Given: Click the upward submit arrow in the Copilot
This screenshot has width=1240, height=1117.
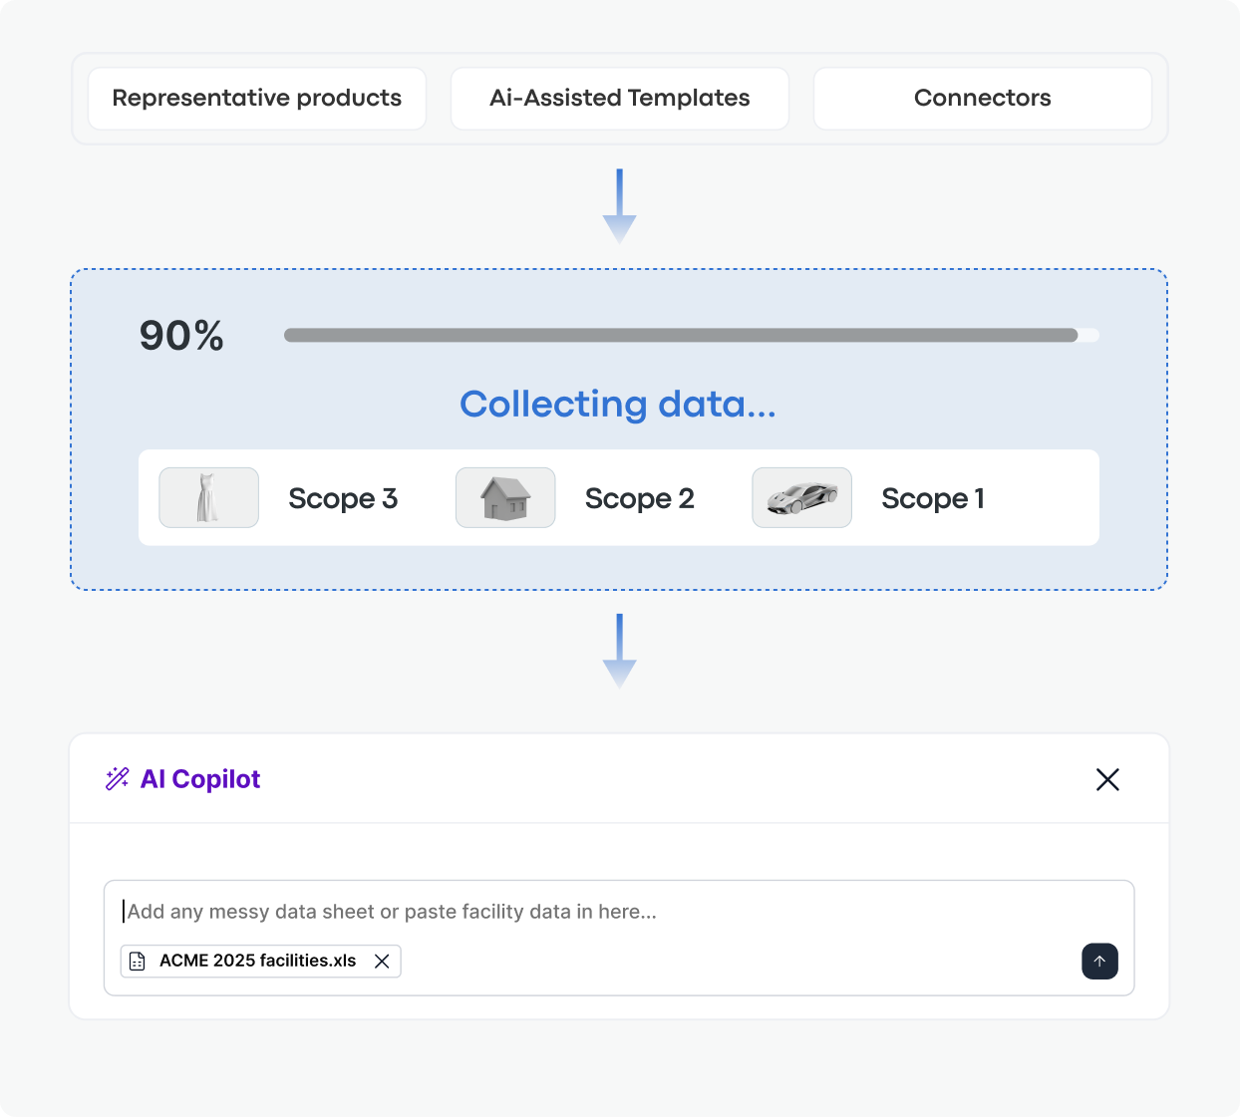Looking at the screenshot, I should (x=1100, y=961).
